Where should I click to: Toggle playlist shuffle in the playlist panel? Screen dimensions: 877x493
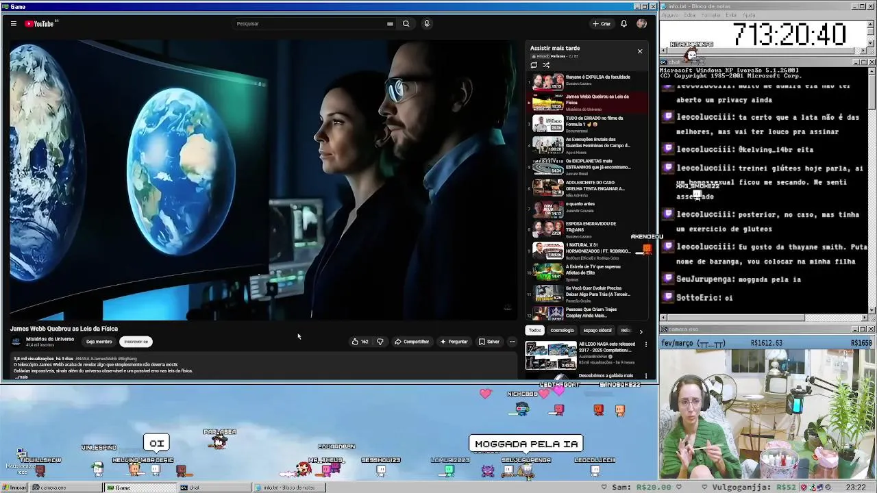pos(546,65)
